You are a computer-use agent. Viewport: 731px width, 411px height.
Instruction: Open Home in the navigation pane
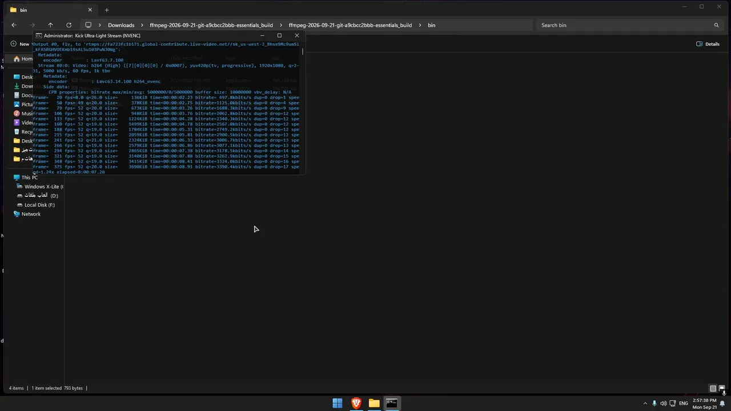tap(23, 59)
